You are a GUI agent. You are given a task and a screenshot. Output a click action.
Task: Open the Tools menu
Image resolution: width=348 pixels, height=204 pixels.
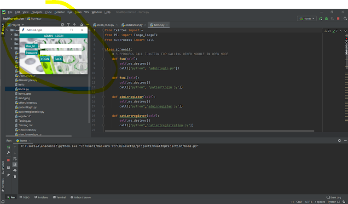[x=78, y=12]
